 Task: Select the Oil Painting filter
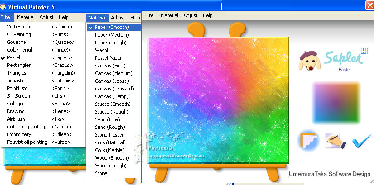click(x=43, y=34)
